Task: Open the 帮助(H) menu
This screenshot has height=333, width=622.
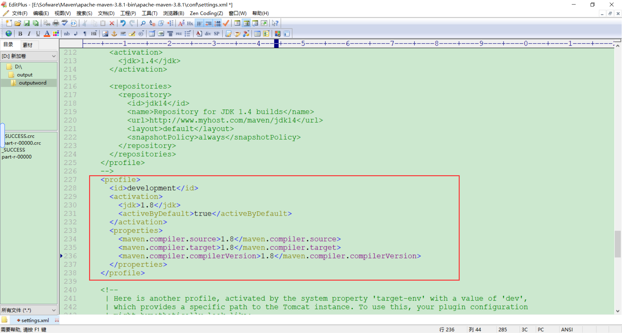Action: pyautogui.click(x=260, y=13)
